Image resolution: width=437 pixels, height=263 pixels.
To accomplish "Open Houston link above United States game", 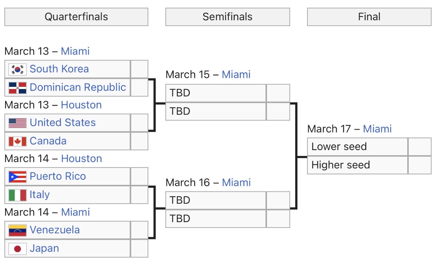I will tap(81, 105).
